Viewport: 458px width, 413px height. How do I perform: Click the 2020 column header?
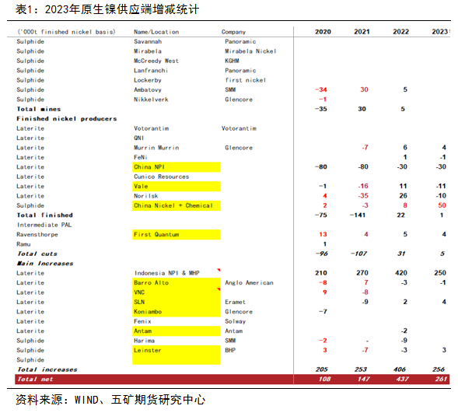pos(323,32)
